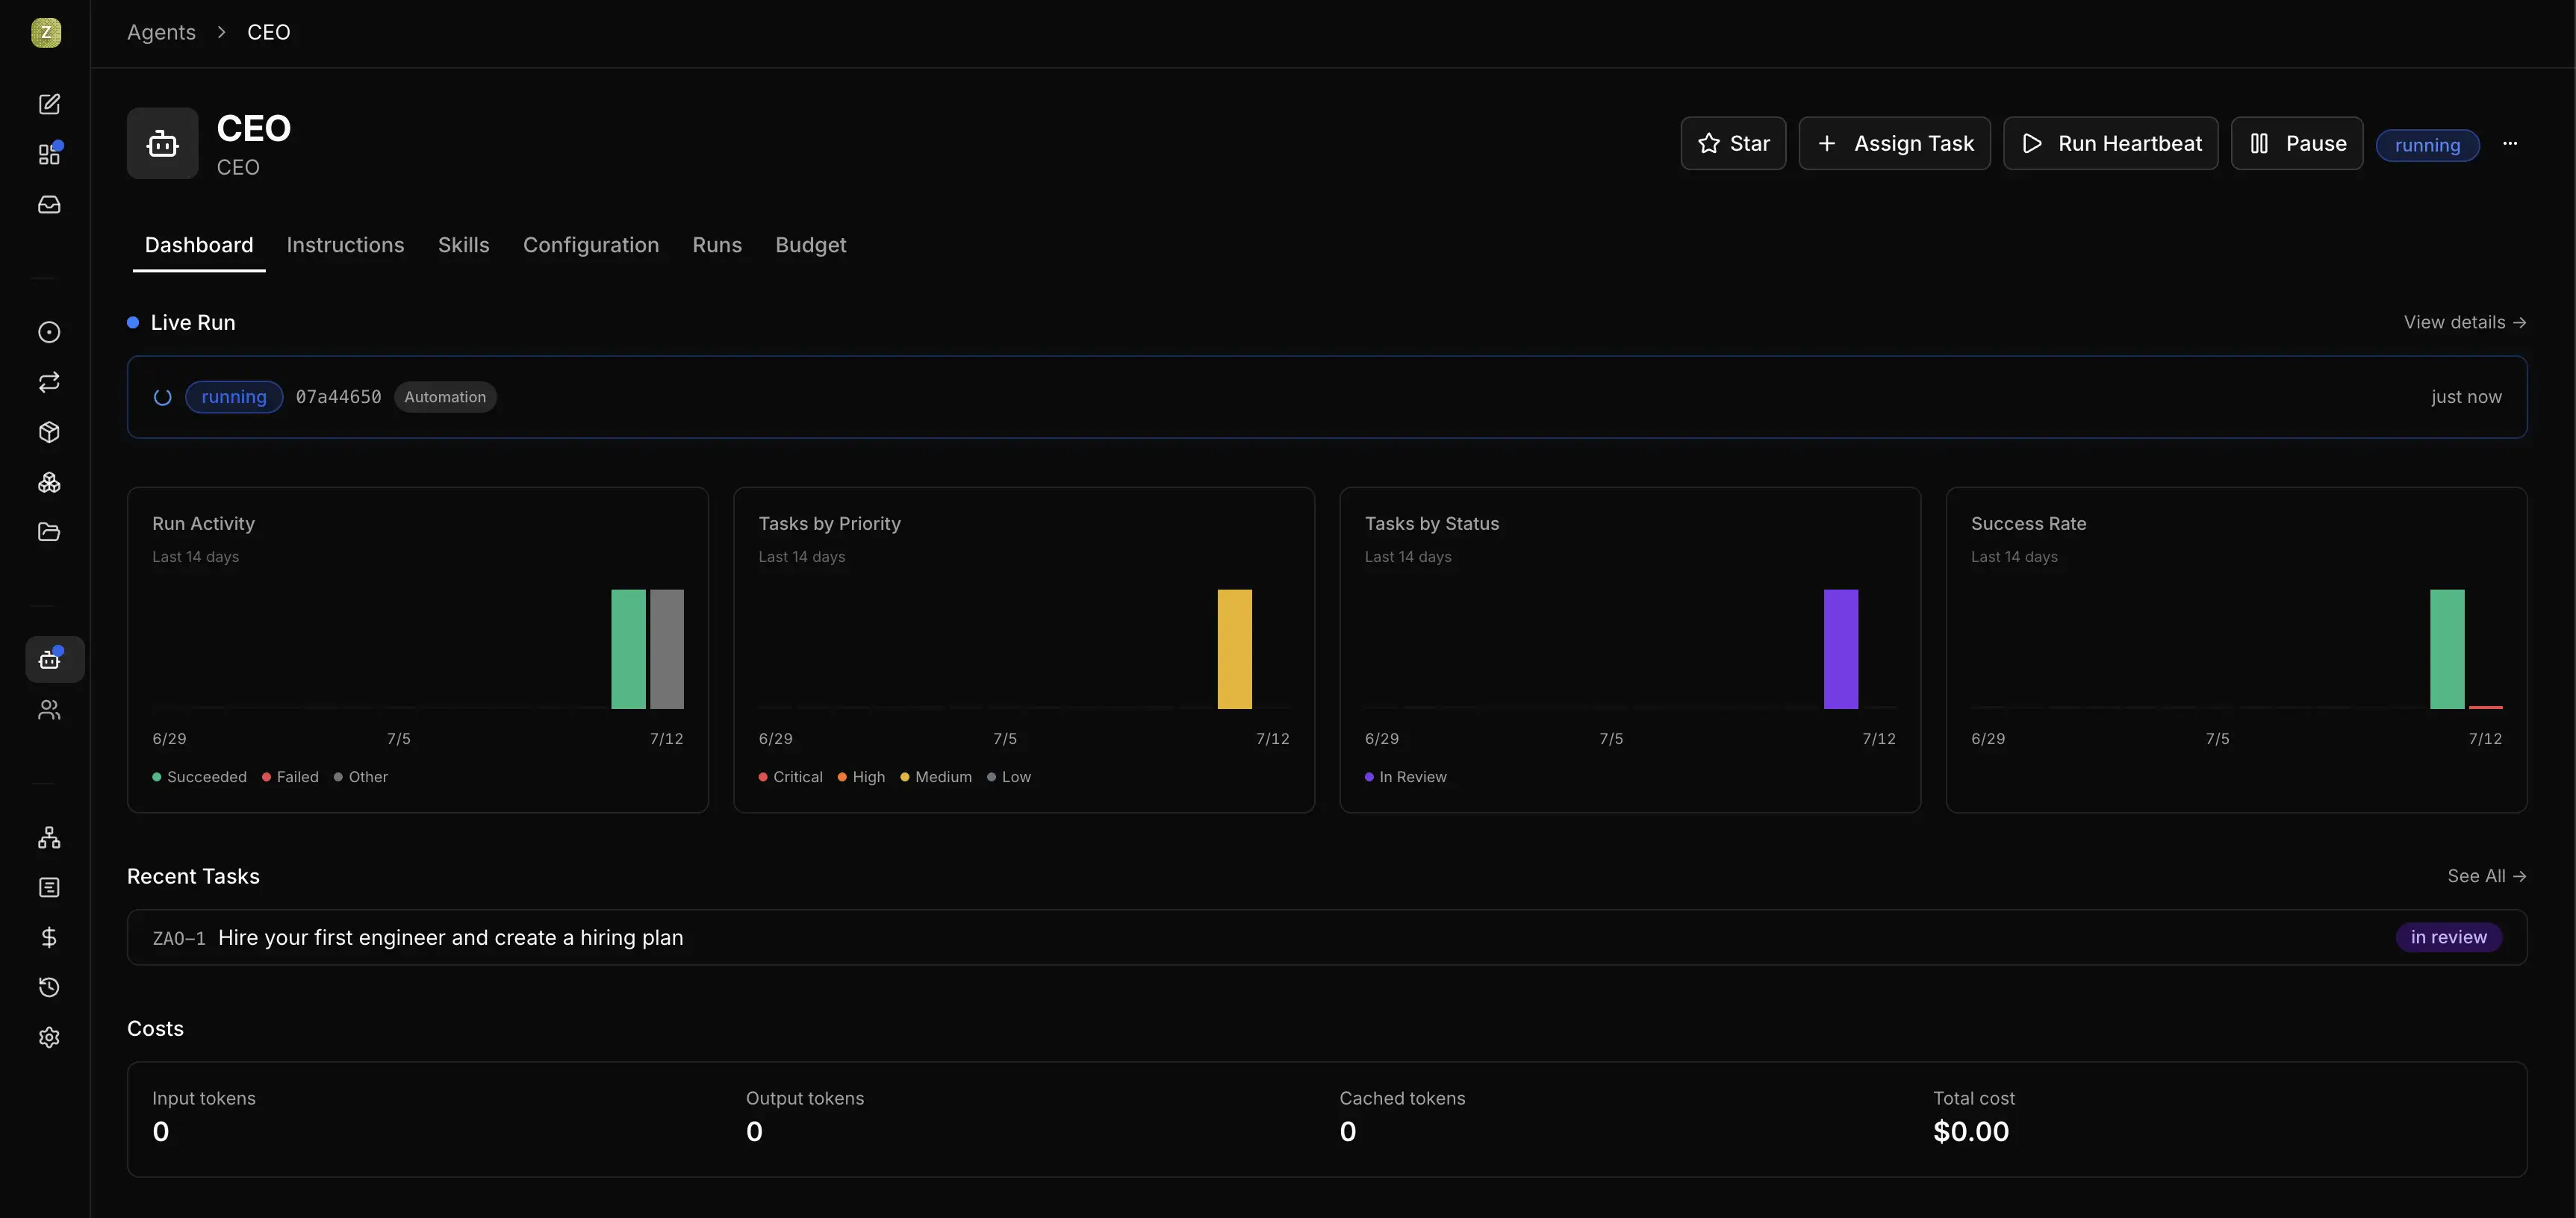Image resolution: width=2576 pixels, height=1218 pixels.
Task: Switch to the Runs tab
Action: (x=717, y=245)
